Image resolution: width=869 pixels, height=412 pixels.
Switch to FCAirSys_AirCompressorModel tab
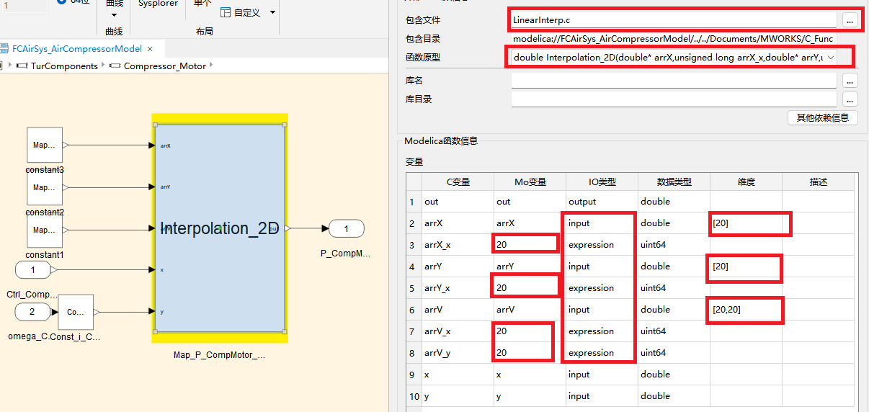coord(77,49)
